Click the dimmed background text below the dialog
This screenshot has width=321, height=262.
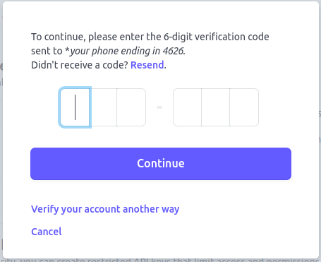(x=161, y=260)
